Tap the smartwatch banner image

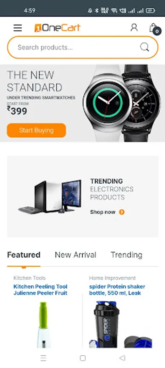[122, 103]
